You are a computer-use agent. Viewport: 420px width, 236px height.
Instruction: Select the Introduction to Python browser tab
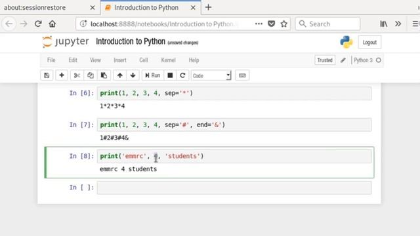tap(146, 7)
